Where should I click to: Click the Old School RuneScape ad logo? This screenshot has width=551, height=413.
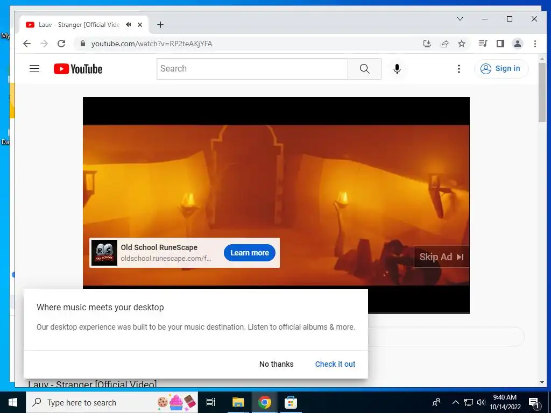[x=104, y=253]
